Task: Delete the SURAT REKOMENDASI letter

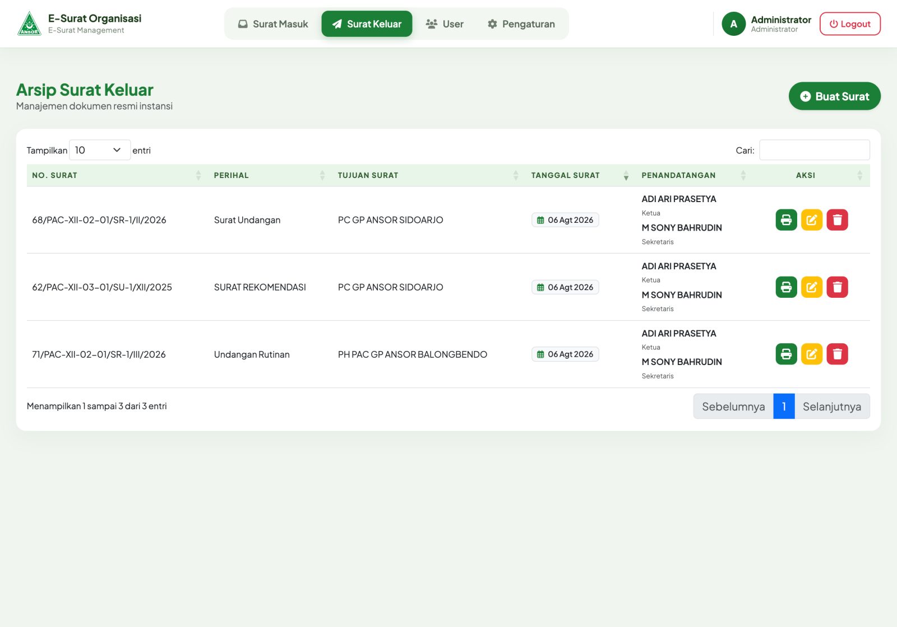Action: (x=837, y=287)
